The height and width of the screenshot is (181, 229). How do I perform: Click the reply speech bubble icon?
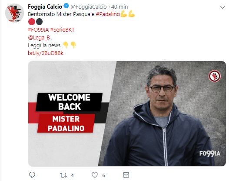pos(32,175)
